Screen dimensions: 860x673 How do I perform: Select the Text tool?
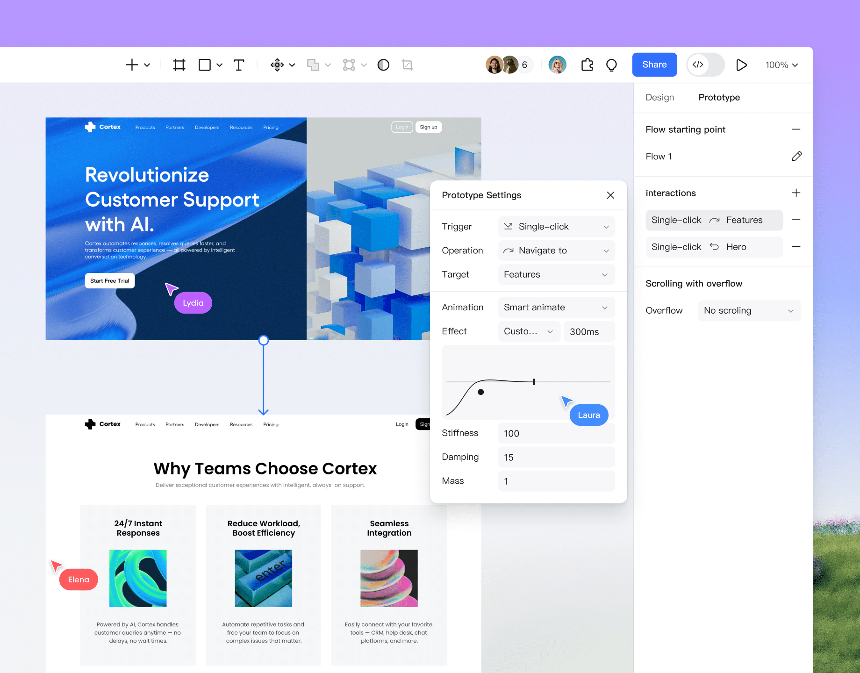239,65
